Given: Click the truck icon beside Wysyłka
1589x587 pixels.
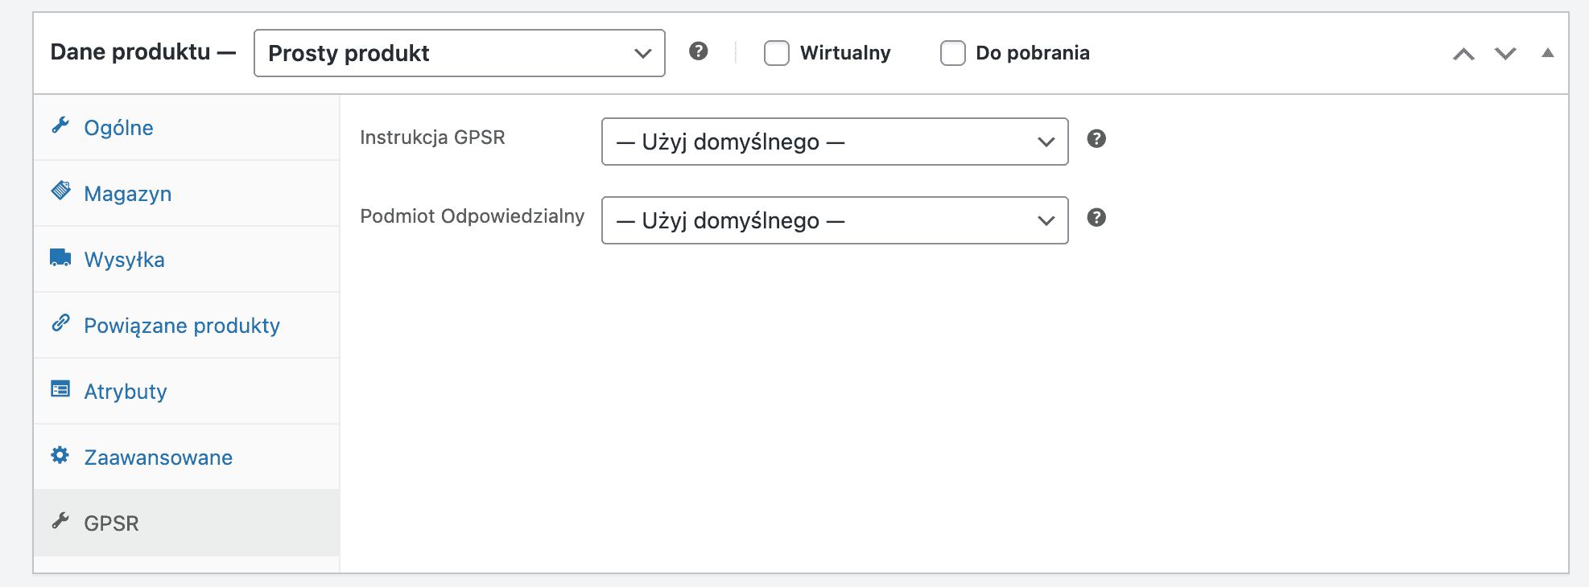Looking at the screenshot, I should pyautogui.click(x=60, y=257).
